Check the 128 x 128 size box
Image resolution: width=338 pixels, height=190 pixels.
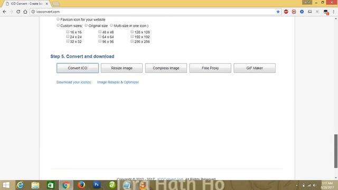point(132,32)
